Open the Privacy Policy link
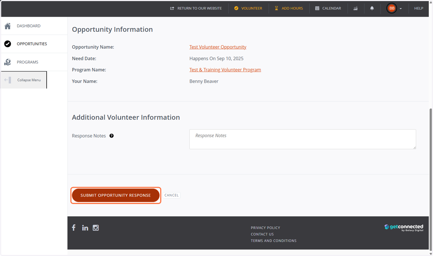The width and height of the screenshot is (433, 256). click(265, 228)
